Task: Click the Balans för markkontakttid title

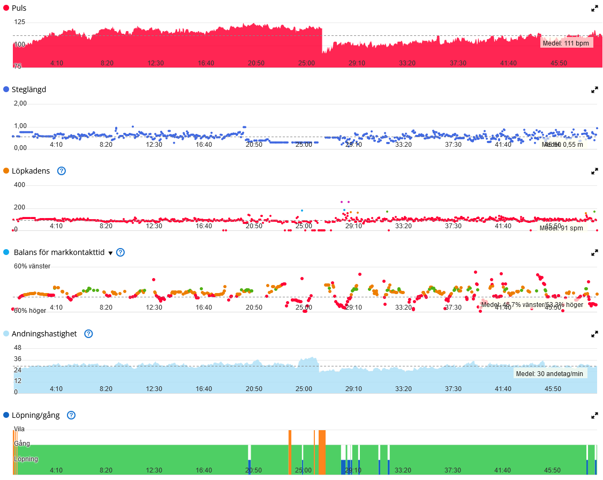Action: tap(59, 252)
